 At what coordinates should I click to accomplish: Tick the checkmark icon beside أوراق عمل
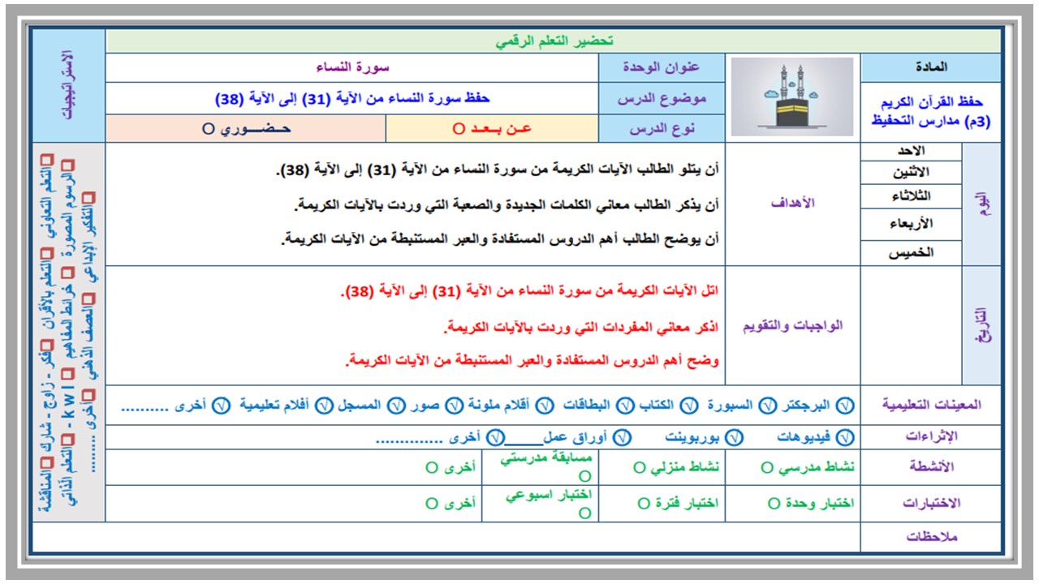tap(622, 437)
